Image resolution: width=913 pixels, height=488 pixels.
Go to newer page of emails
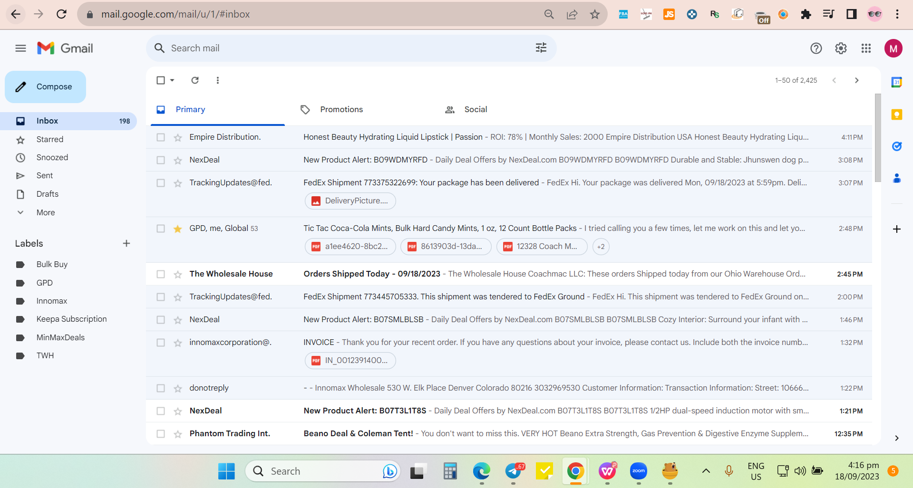pyautogui.click(x=834, y=80)
